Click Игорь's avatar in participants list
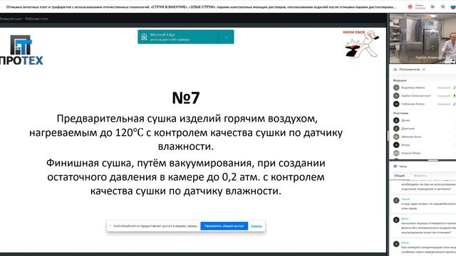This screenshot has width=456, height=256. 396,144
